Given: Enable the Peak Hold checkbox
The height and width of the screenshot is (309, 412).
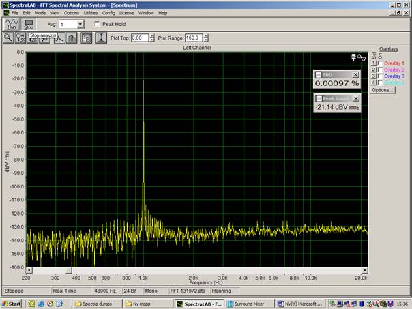Looking at the screenshot, I should coord(98,24).
